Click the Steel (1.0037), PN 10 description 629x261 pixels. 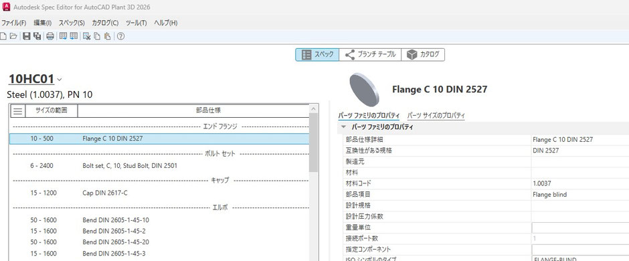click(x=50, y=95)
